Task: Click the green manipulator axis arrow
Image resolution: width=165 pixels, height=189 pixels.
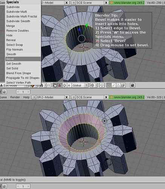Action: pyautogui.click(x=87, y=25)
